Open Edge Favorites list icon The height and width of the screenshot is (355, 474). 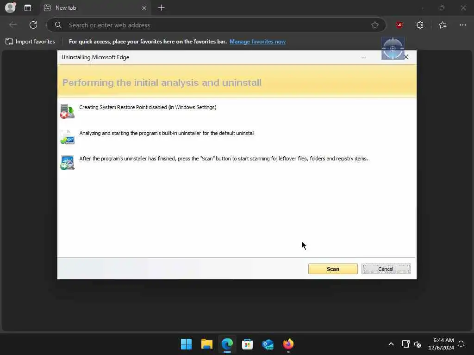pos(442,25)
